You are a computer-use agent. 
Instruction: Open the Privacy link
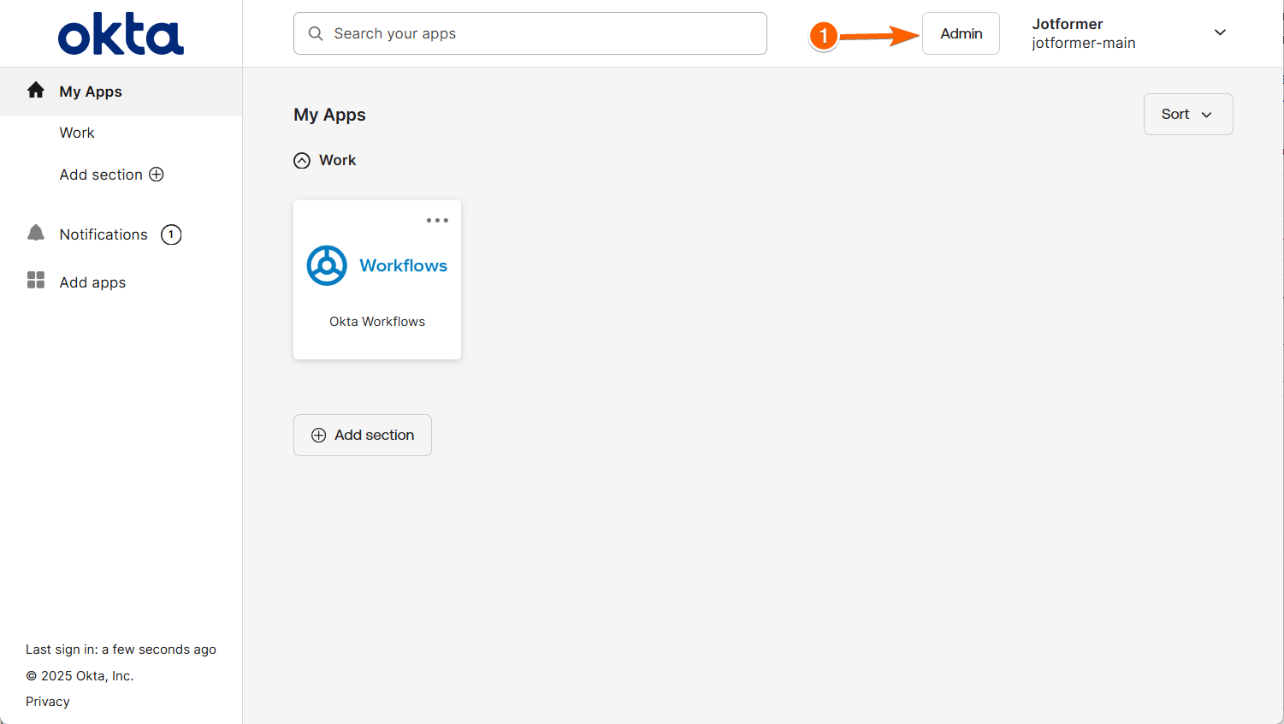[x=48, y=702]
